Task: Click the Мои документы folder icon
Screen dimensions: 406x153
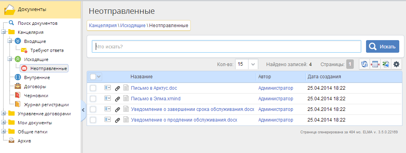Action: pyautogui.click(x=11, y=122)
